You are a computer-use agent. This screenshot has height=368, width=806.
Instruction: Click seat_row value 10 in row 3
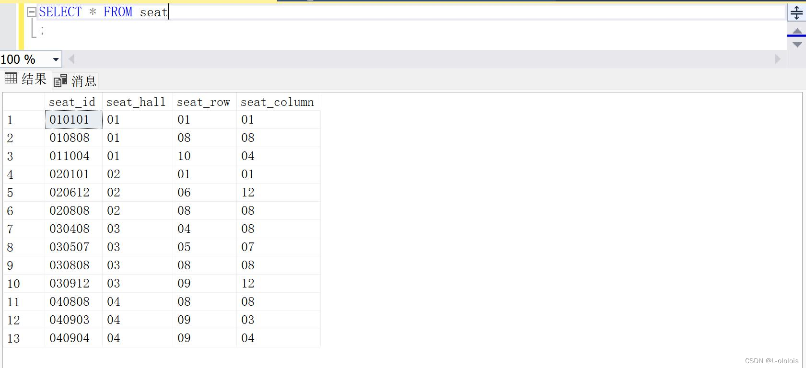(205, 156)
